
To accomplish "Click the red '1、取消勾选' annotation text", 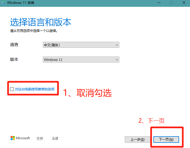I will point(87,93).
